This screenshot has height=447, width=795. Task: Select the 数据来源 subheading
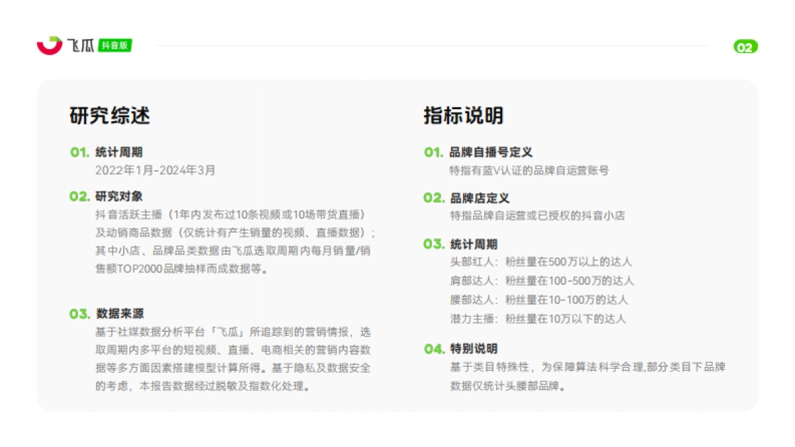(x=119, y=314)
